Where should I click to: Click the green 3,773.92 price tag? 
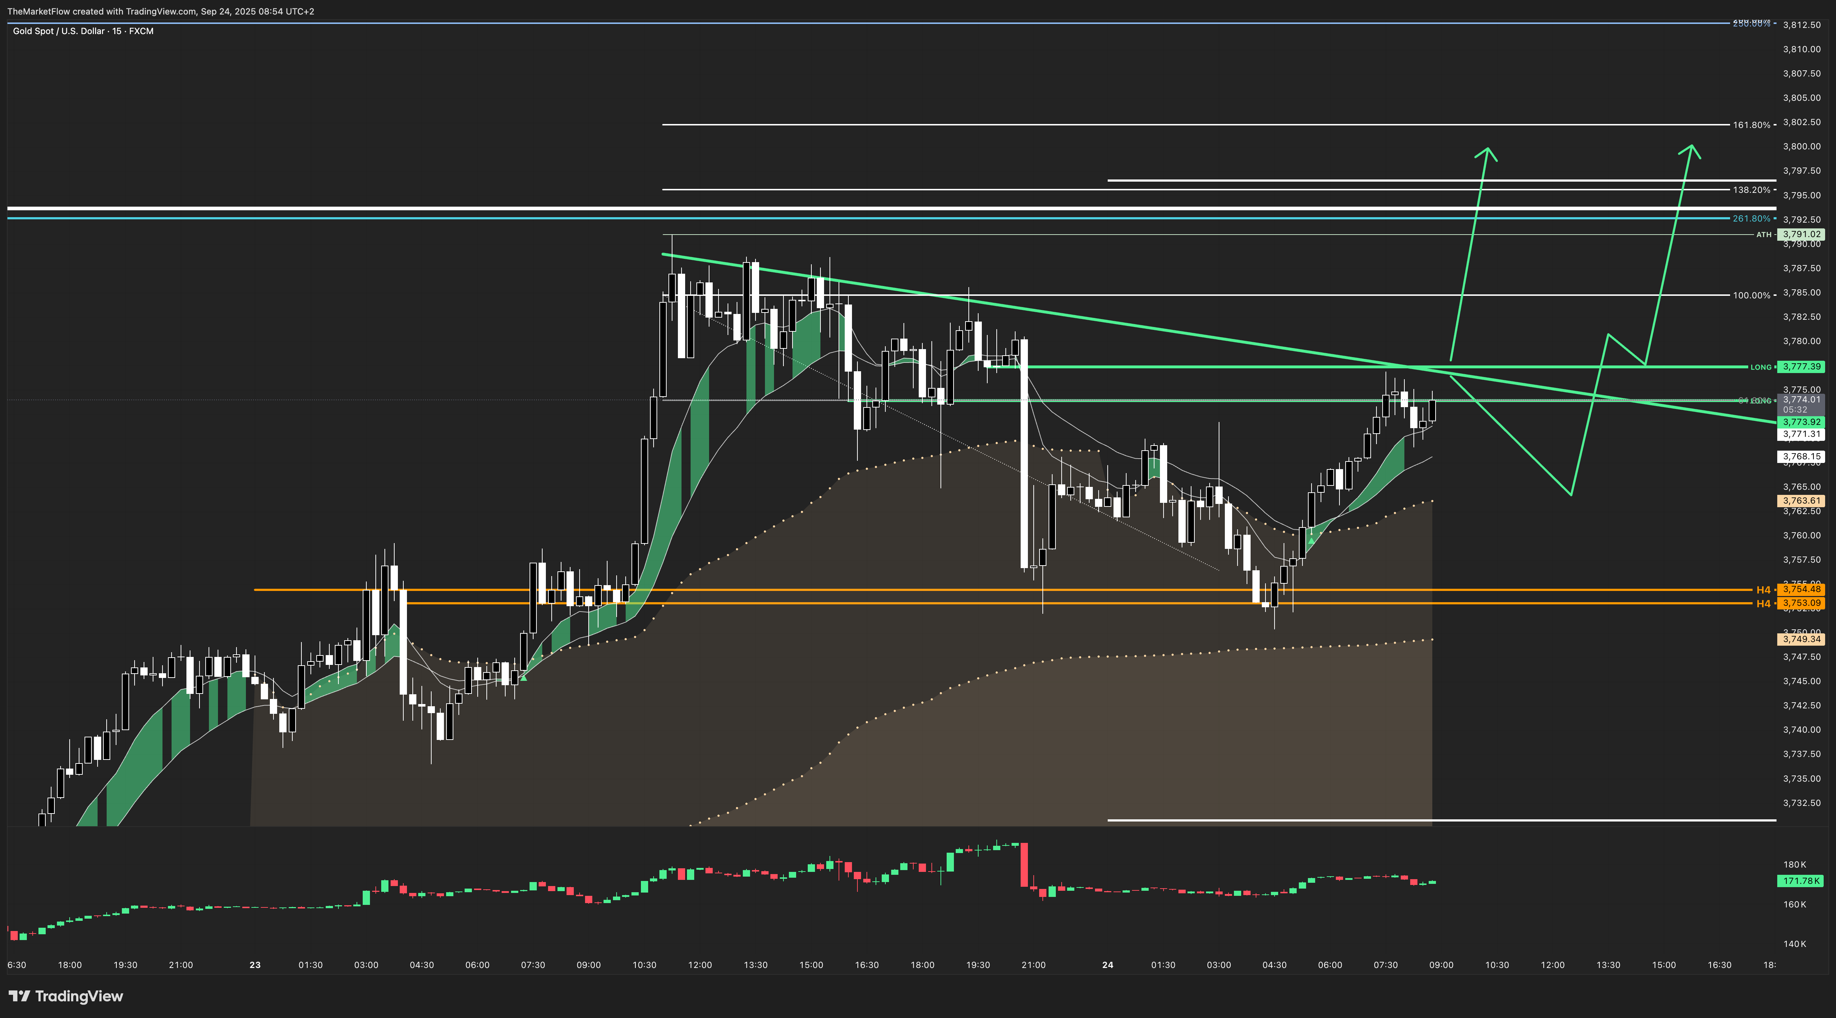point(1801,422)
